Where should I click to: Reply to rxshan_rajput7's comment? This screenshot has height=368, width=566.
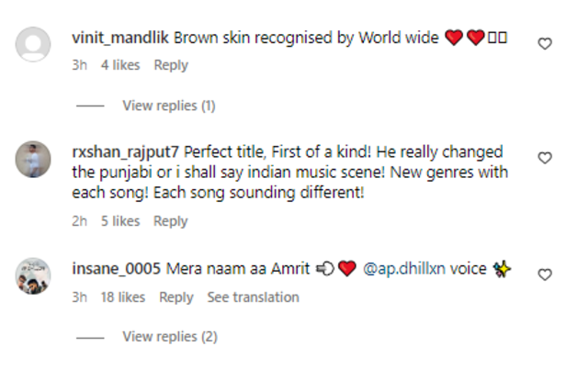[171, 221]
